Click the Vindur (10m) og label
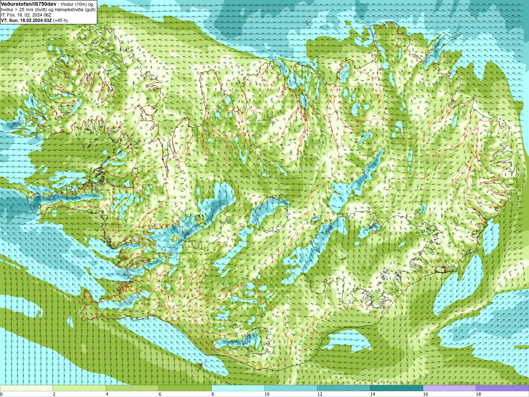Viewport: 529px width, 397px height. (x=77, y=4)
